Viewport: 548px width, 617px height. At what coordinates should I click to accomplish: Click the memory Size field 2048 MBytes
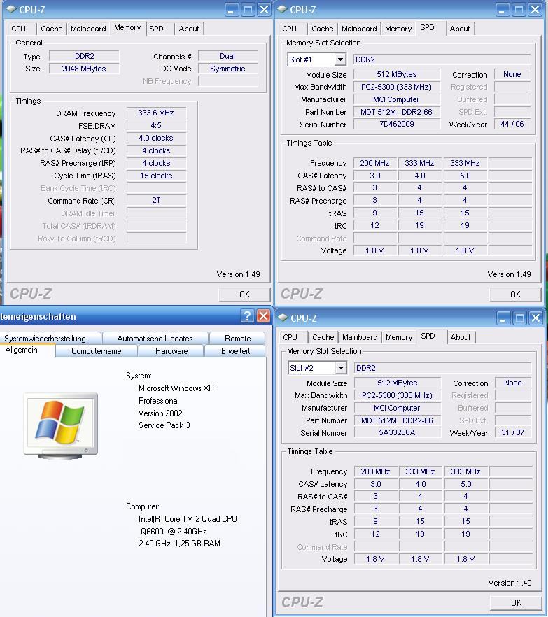pos(84,69)
